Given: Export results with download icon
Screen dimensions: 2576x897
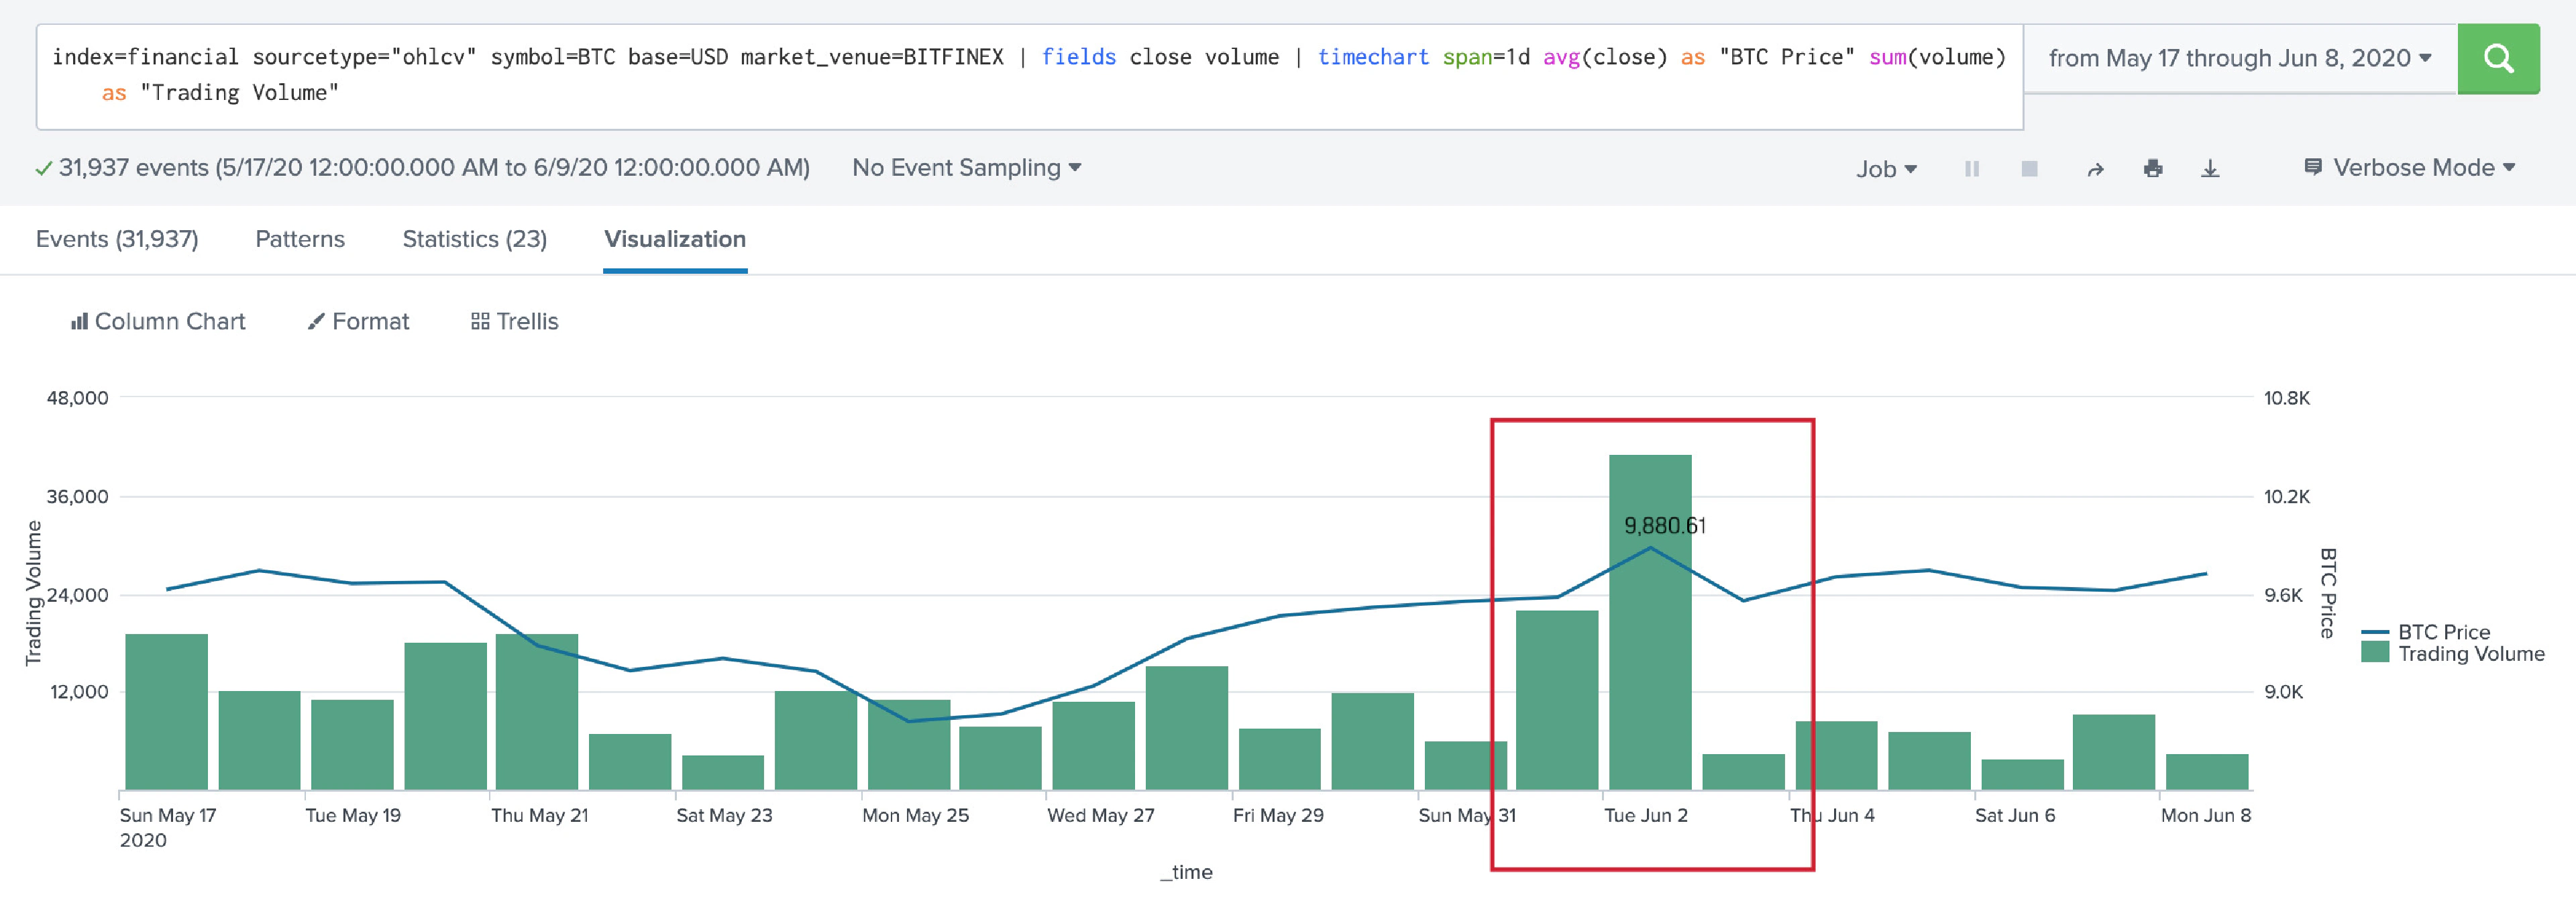Looking at the screenshot, I should click(x=2210, y=169).
